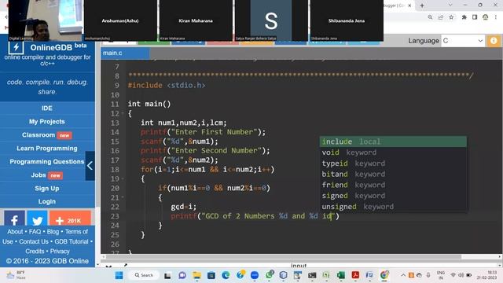503x283 pixels.
Task: Select Anshuman(Ashu) participant video tile
Action: (120, 20)
